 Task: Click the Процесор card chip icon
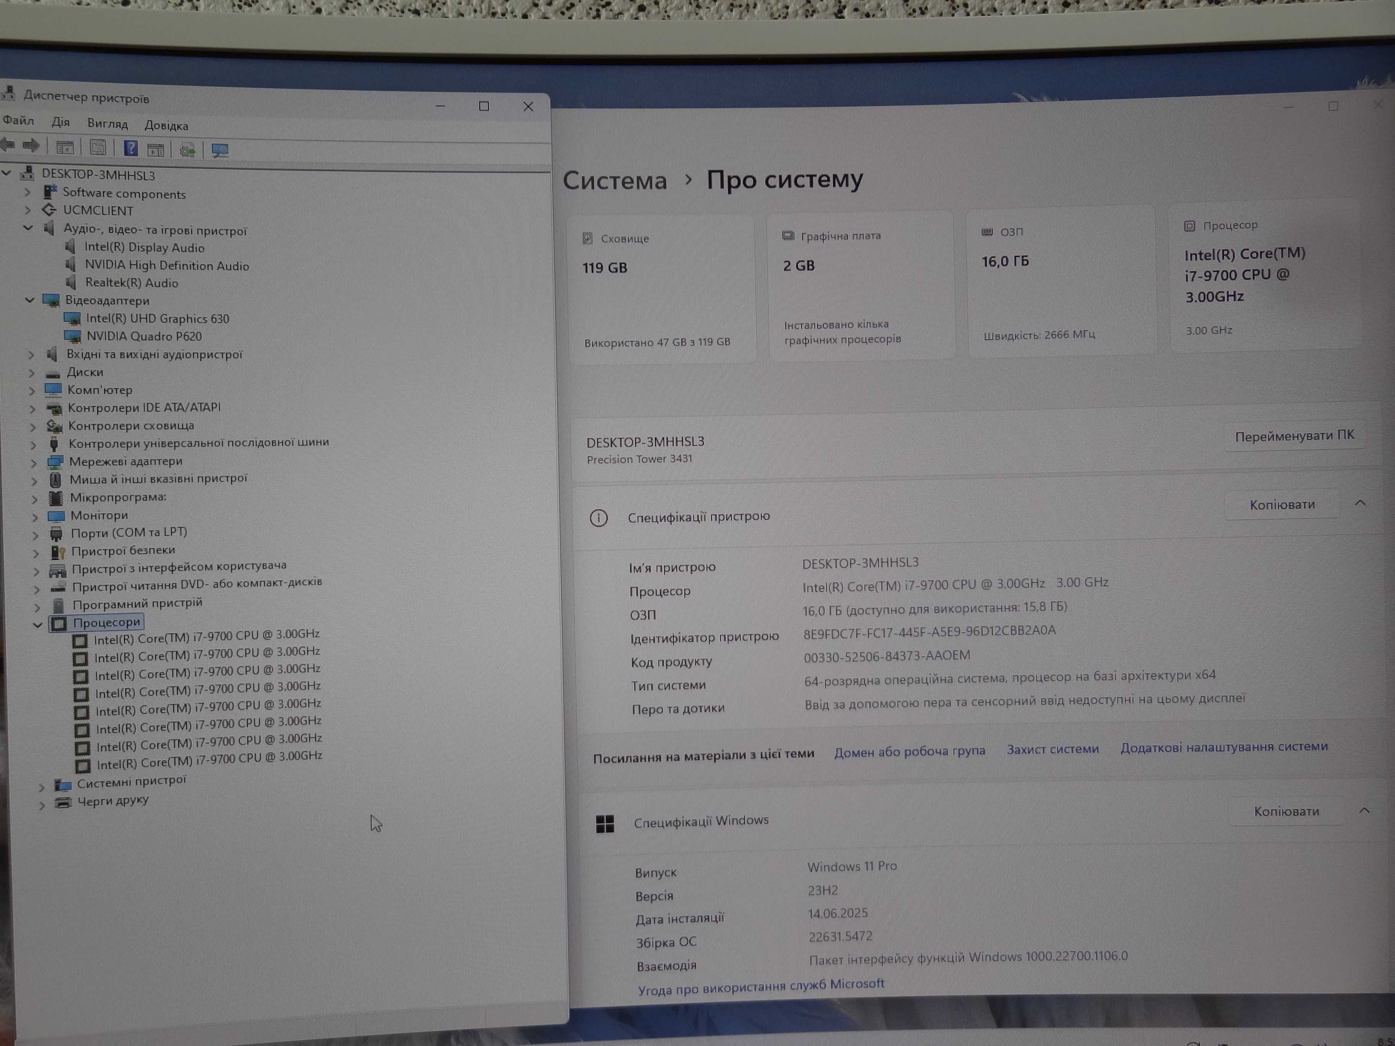[1189, 226]
